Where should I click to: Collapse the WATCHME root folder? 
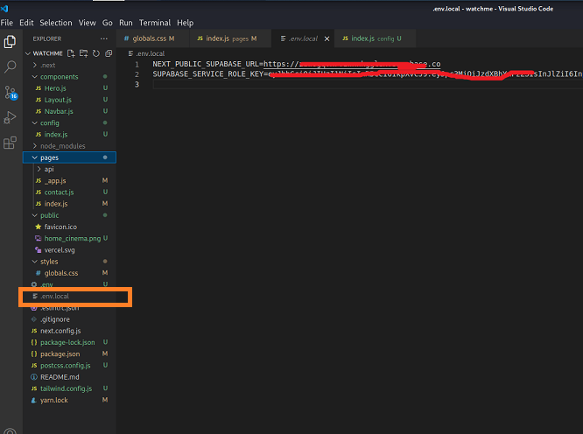tap(28, 53)
